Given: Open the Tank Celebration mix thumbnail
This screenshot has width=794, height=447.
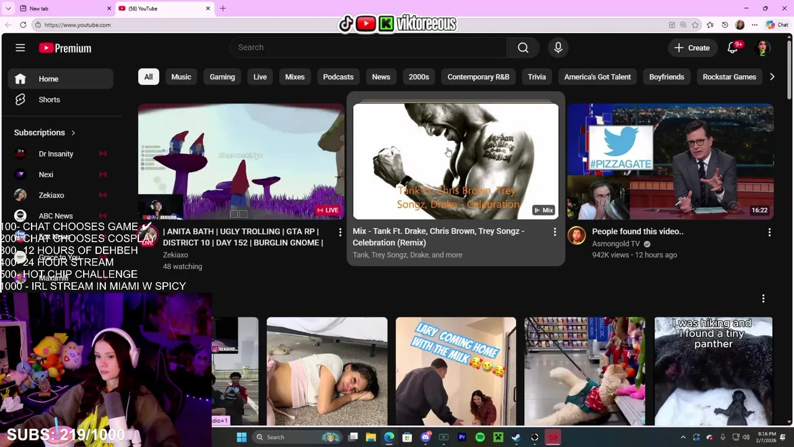Looking at the screenshot, I should (x=455, y=161).
